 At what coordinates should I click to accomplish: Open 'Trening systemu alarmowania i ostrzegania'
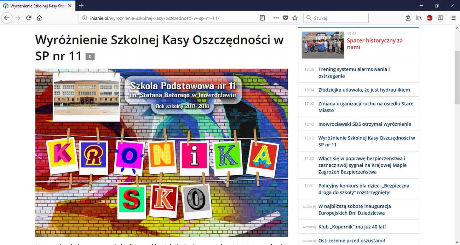point(354,73)
